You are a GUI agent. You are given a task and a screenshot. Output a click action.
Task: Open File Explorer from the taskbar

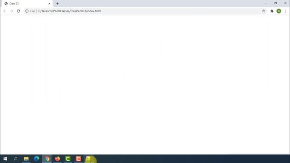(x=26, y=159)
